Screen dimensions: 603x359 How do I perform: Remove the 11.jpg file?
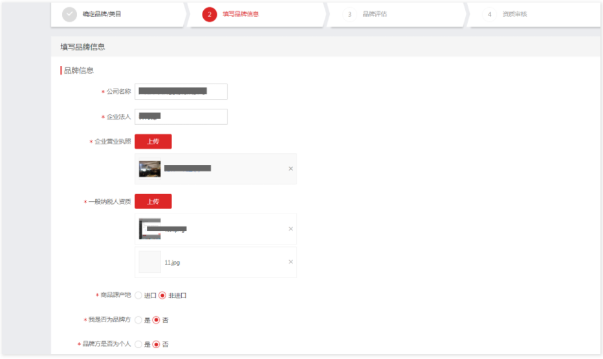pyautogui.click(x=291, y=262)
